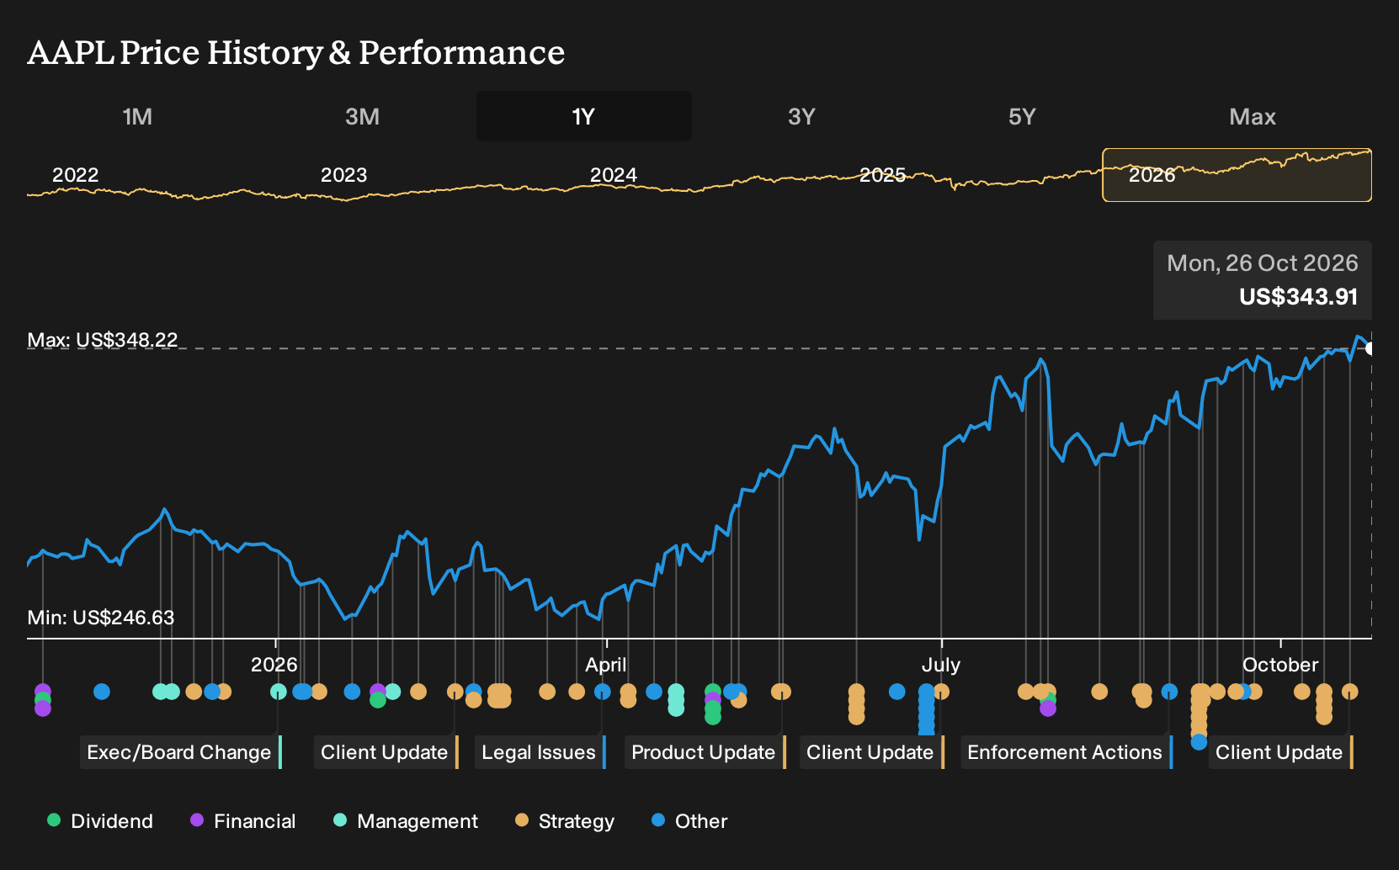Open the Exec/Board Change event label
This screenshot has height=870, width=1399.
tap(181, 752)
